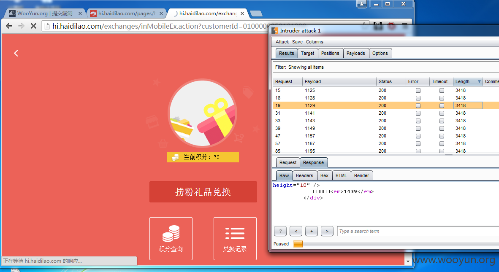This screenshot has width=499, height=272.
Task: Click the attack progress bar
Action: point(396,244)
